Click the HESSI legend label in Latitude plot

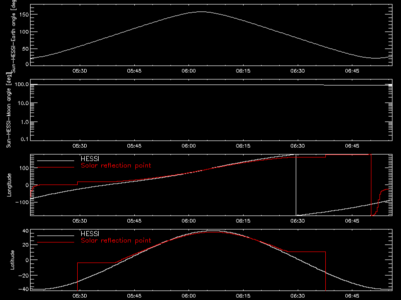[x=90, y=233]
